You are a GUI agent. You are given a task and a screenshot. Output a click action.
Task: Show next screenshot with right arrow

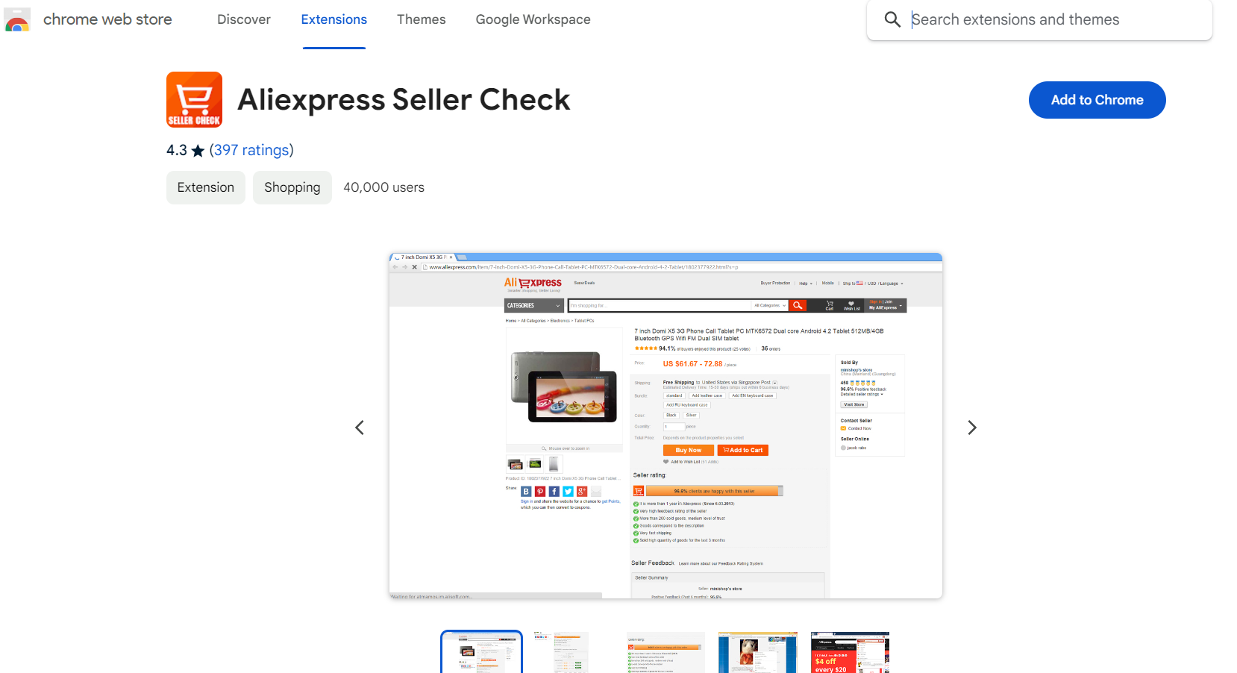[971, 428]
